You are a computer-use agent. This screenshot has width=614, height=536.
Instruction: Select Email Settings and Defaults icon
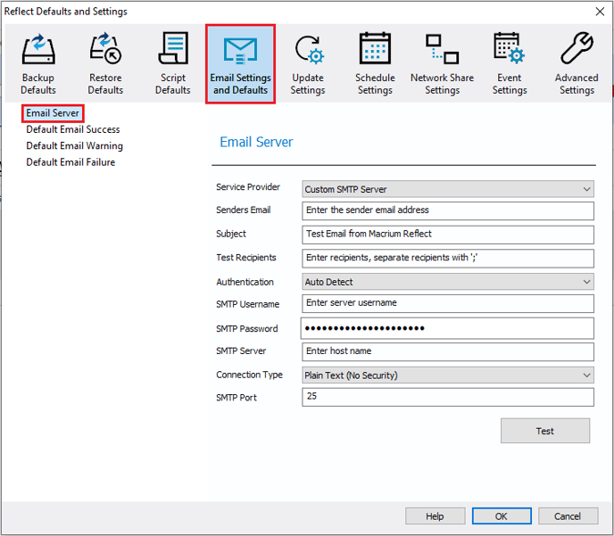coord(240,64)
